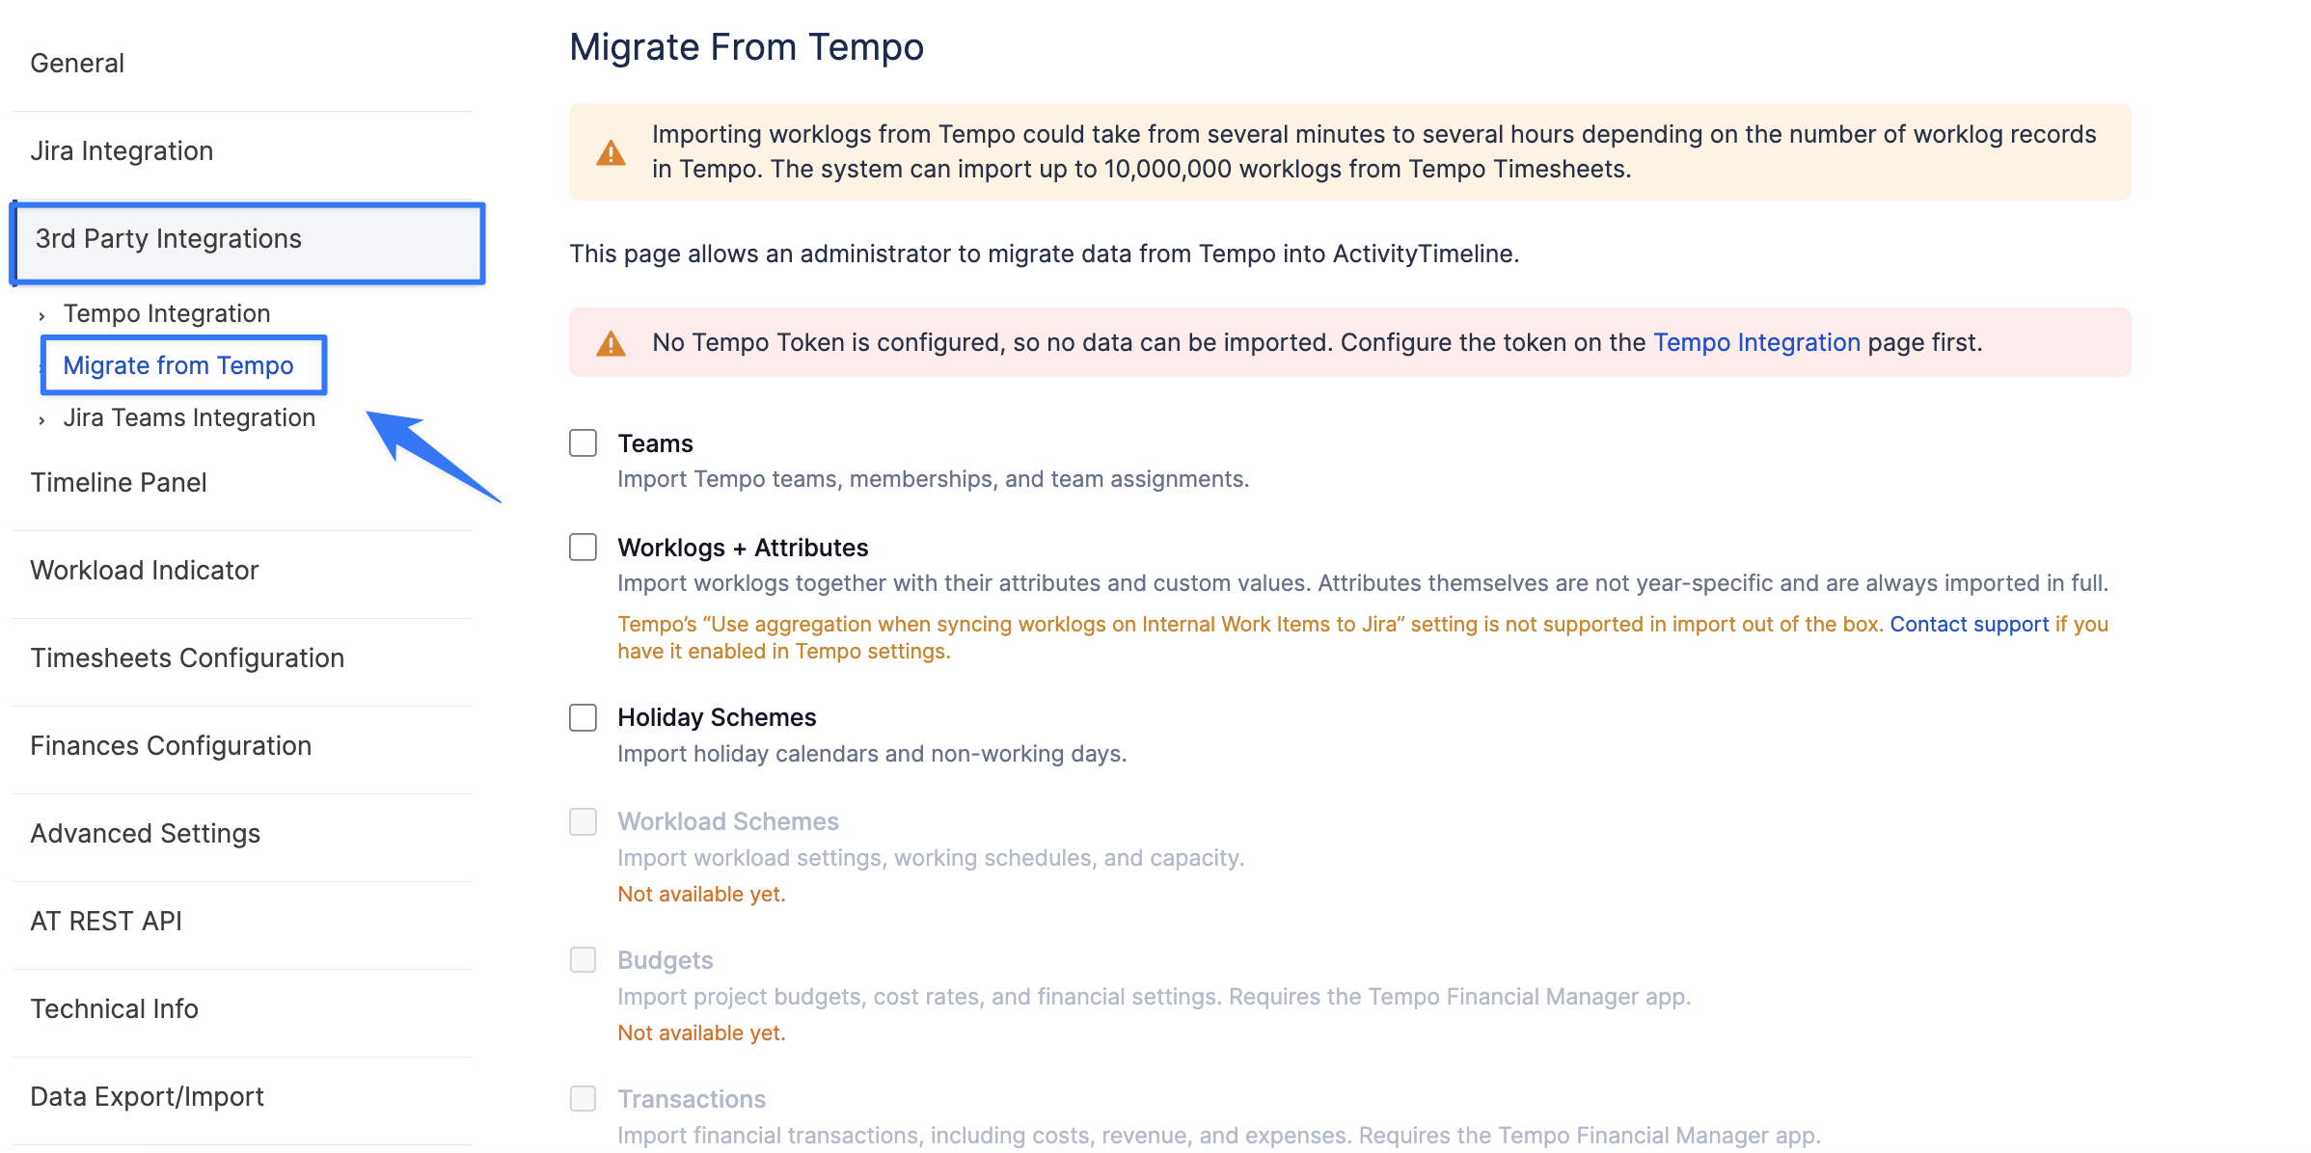Expand the Jira Teams Integration chevron
Viewport: 2311px width, 1153px height.
click(x=41, y=419)
